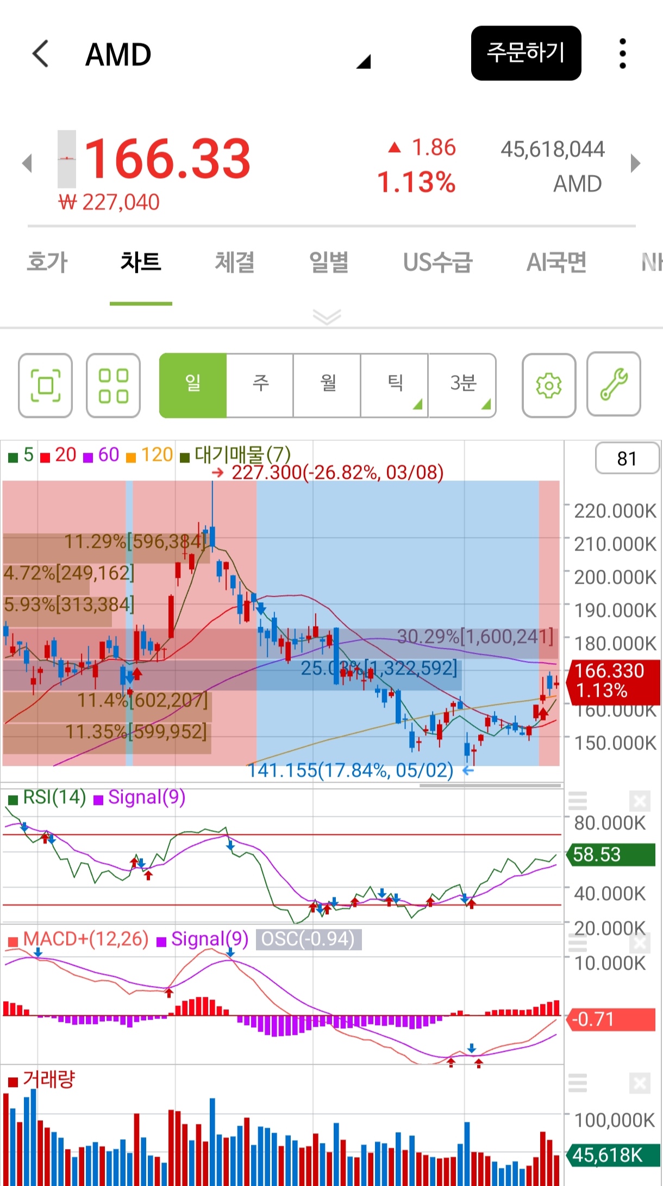This screenshot has width=663, height=1186.
Task: Tap the 대기매물(7) indicator legend
Action: point(236,455)
